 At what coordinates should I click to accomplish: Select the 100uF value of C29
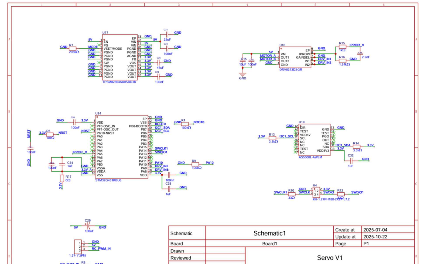coord(89,231)
